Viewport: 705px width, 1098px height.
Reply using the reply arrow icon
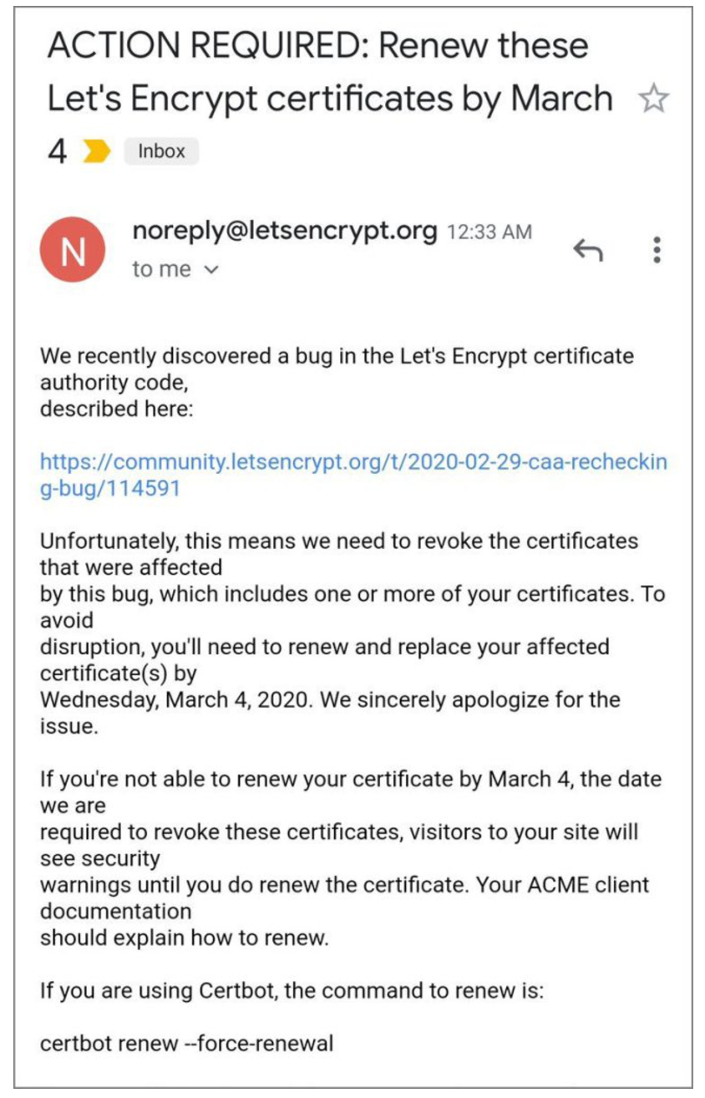point(588,249)
